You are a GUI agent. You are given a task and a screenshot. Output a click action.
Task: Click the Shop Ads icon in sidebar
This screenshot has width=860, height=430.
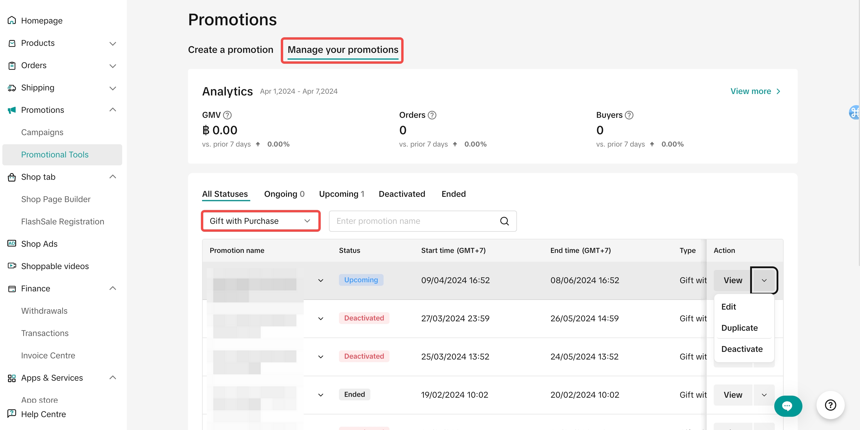click(x=12, y=243)
